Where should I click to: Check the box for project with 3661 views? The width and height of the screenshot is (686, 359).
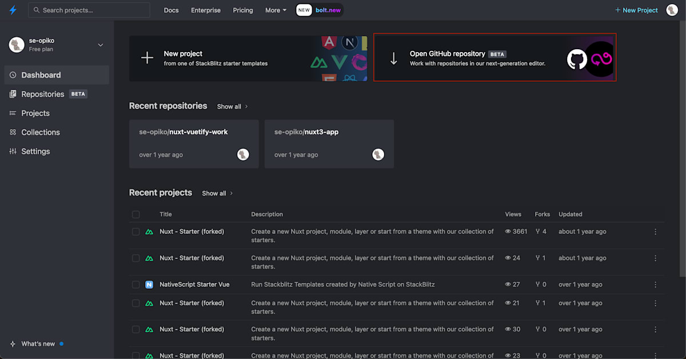tap(135, 232)
